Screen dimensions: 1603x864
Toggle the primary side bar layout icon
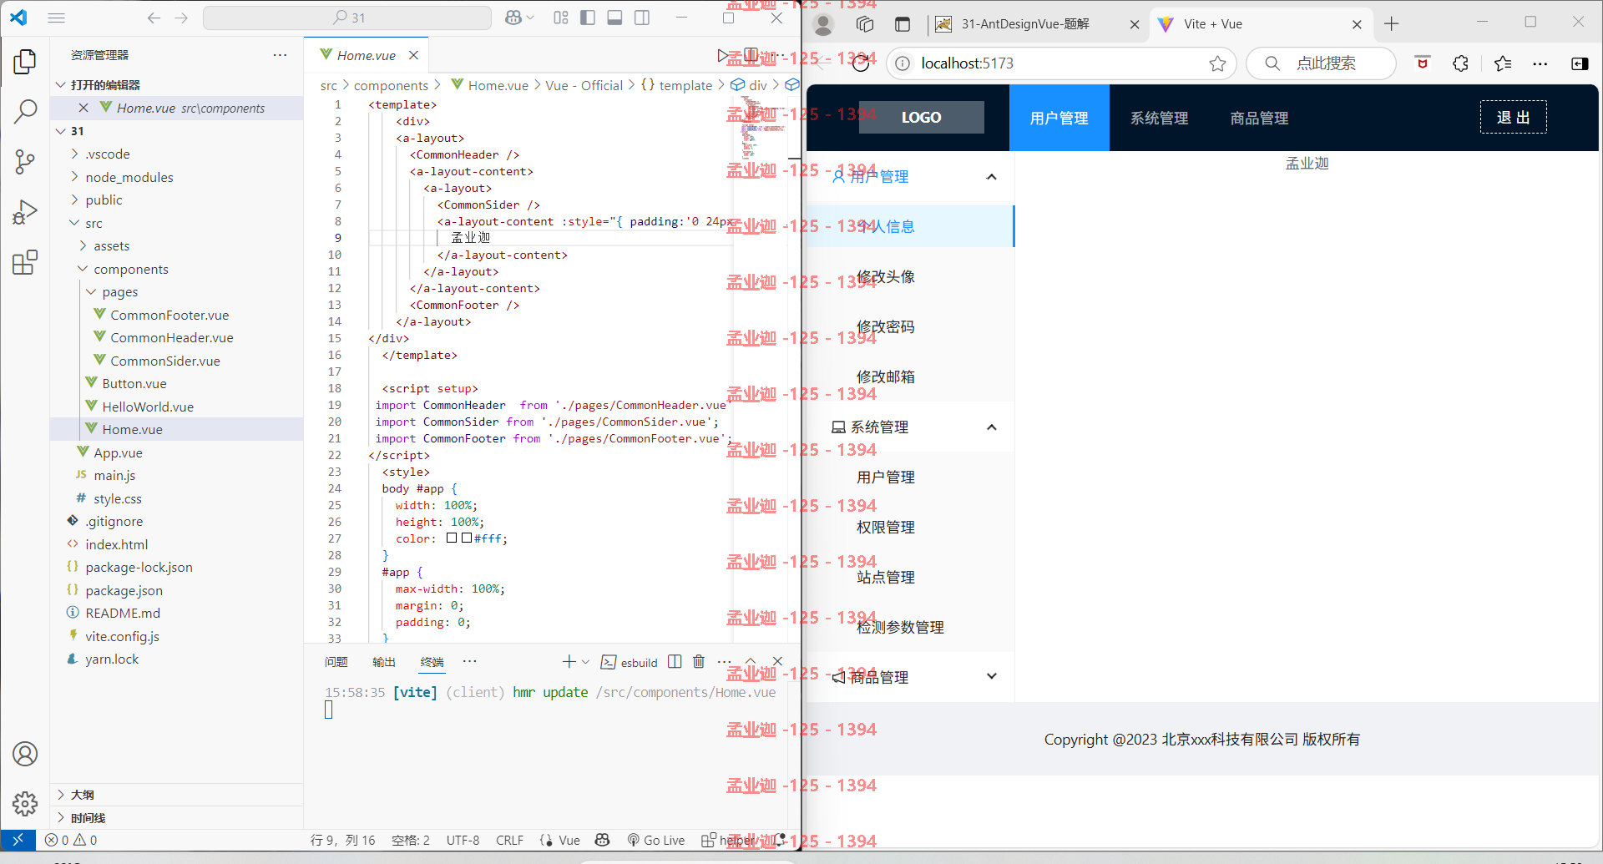click(x=588, y=18)
